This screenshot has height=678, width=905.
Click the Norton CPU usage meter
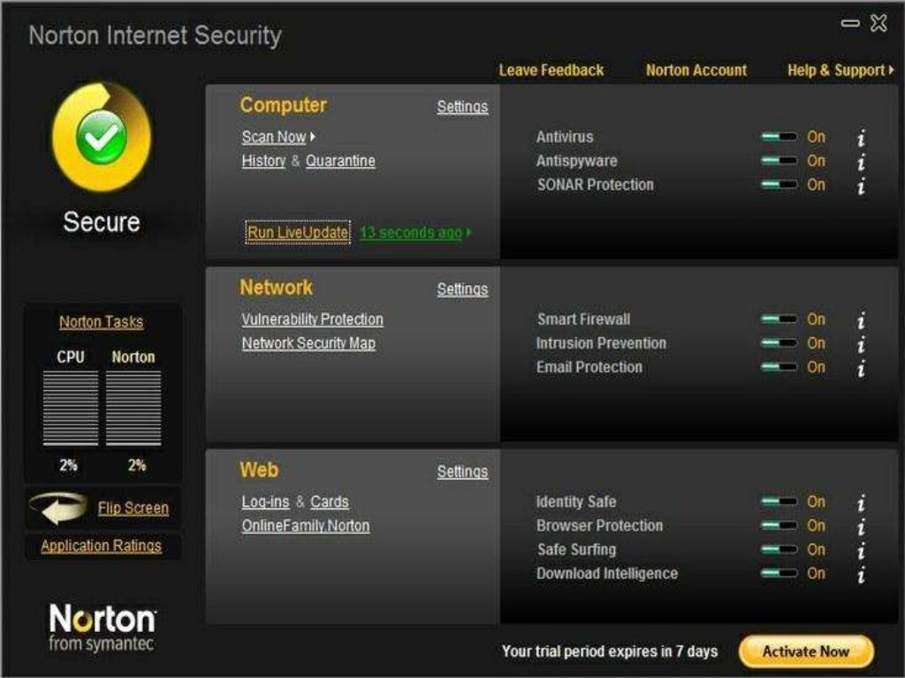pyautogui.click(x=133, y=408)
